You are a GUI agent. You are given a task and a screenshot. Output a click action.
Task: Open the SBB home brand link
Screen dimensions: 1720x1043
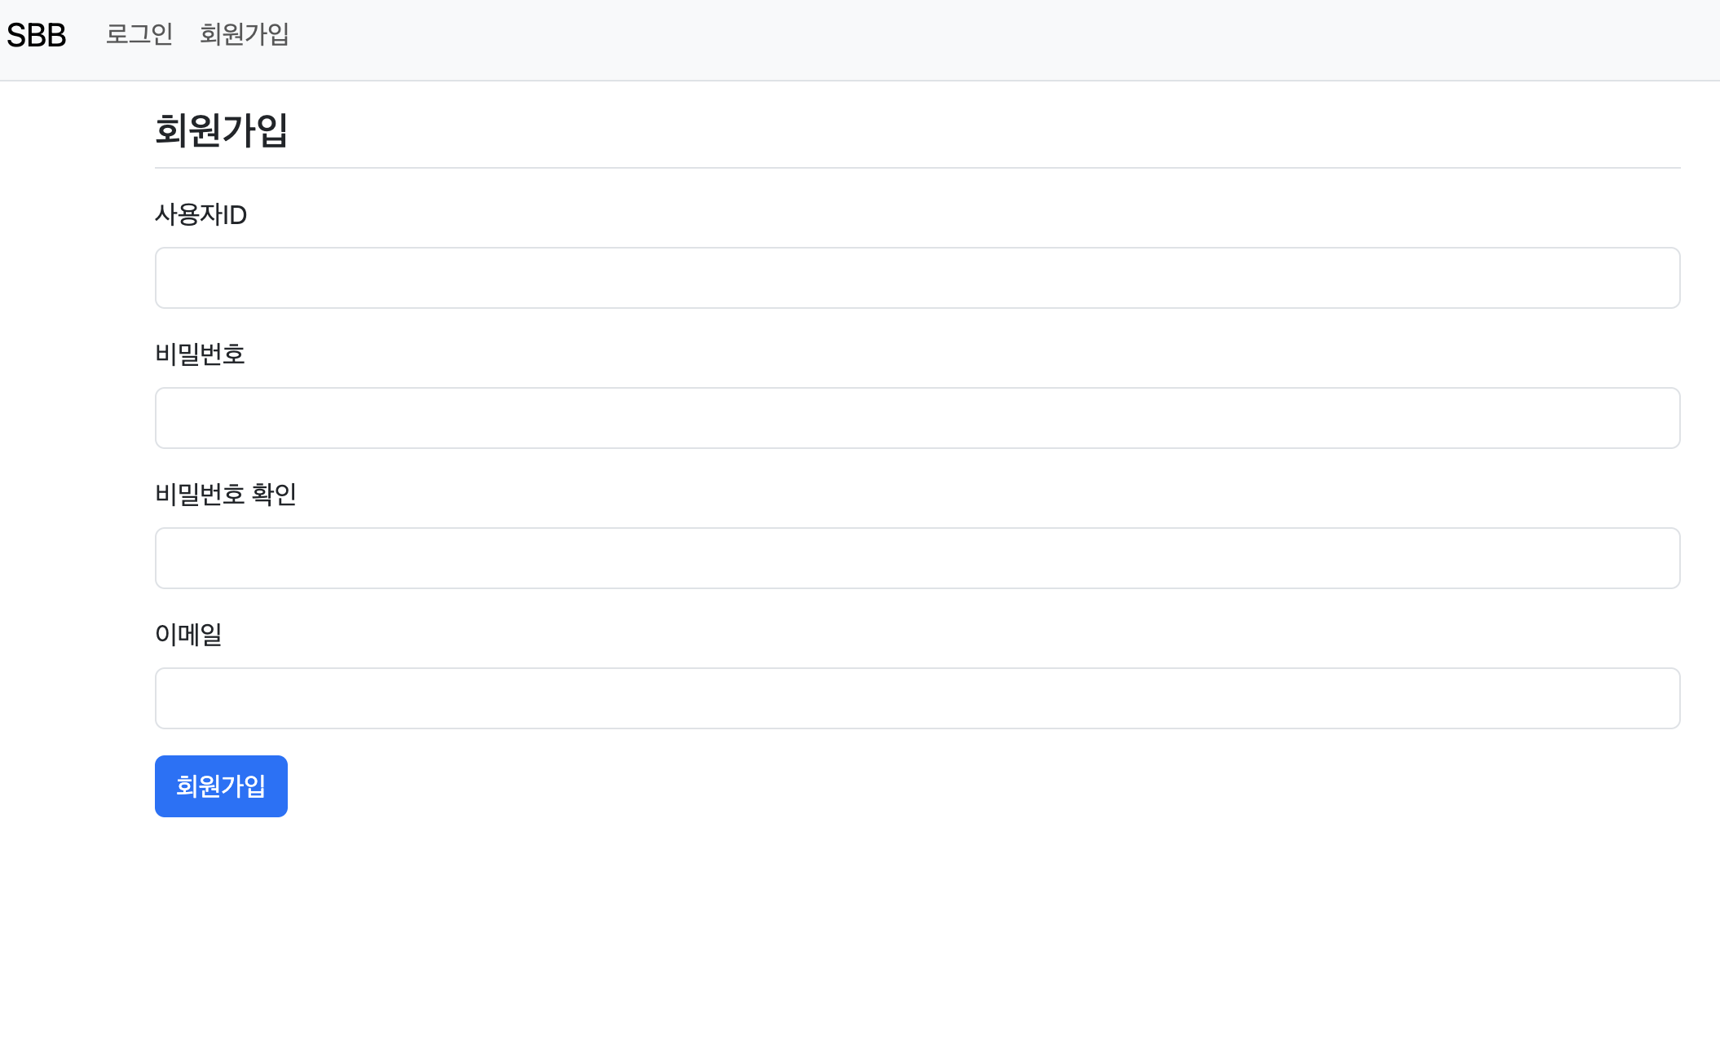(37, 35)
